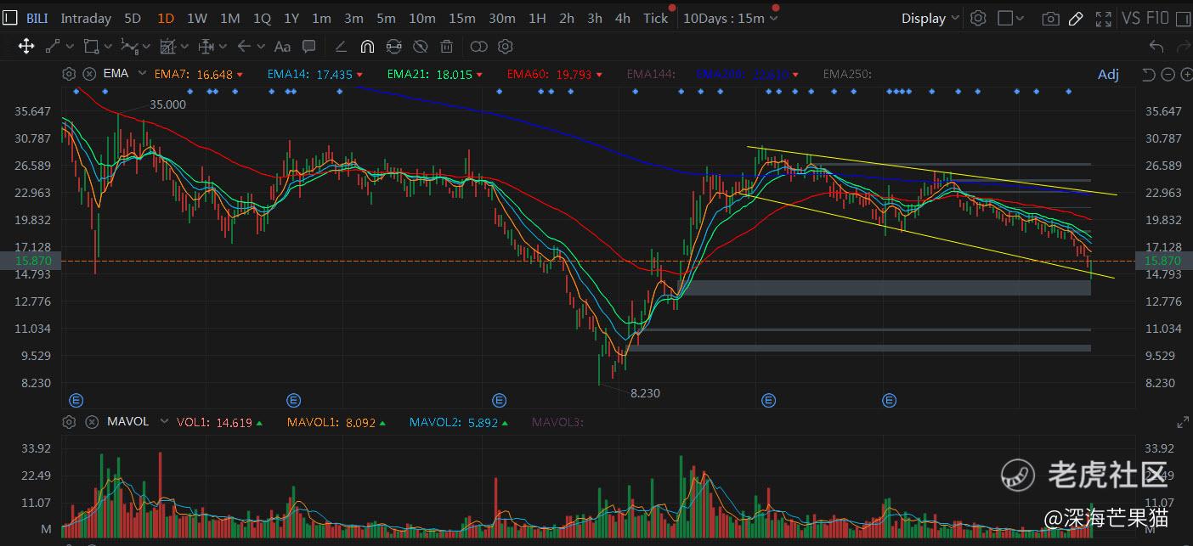1193x546 pixels.
Task: Switch to the 5D timeframe
Action: (x=133, y=18)
